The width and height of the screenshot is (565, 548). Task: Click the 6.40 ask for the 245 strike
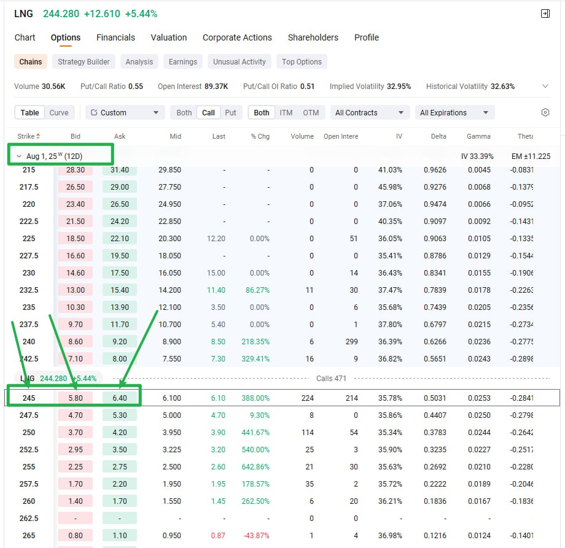coord(120,398)
